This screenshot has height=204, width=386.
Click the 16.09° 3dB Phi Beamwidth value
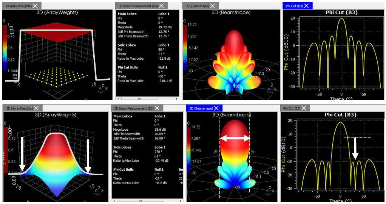click(x=162, y=134)
